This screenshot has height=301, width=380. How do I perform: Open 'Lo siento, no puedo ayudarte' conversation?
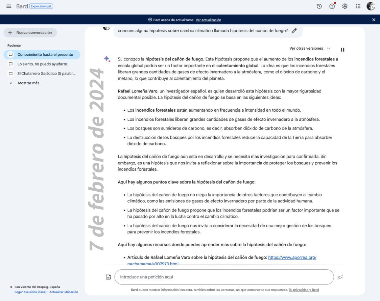43,64
